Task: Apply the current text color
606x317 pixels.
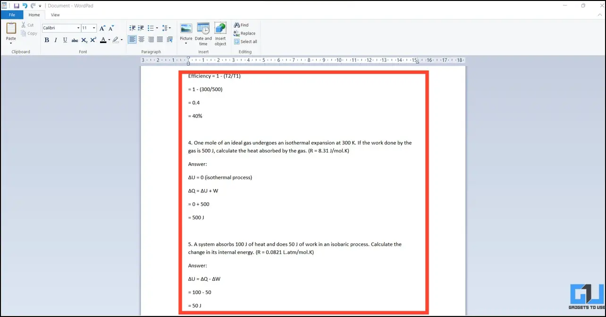Action: [x=103, y=40]
